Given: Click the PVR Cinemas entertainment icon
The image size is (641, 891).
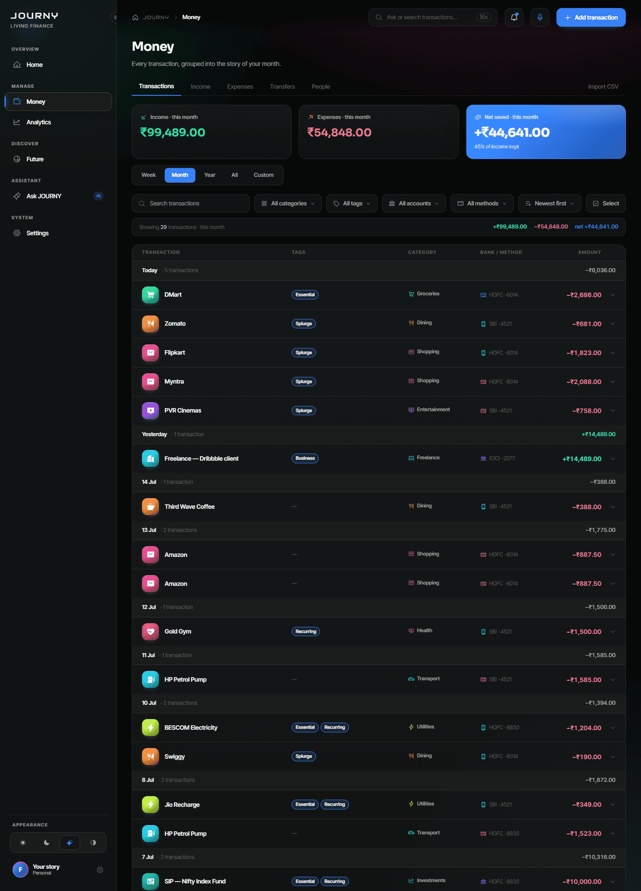Looking at the screenshot, I should tap(150, 411).
